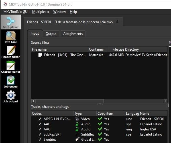Sort tracks by Copy item column header

[x=111, y=114]
